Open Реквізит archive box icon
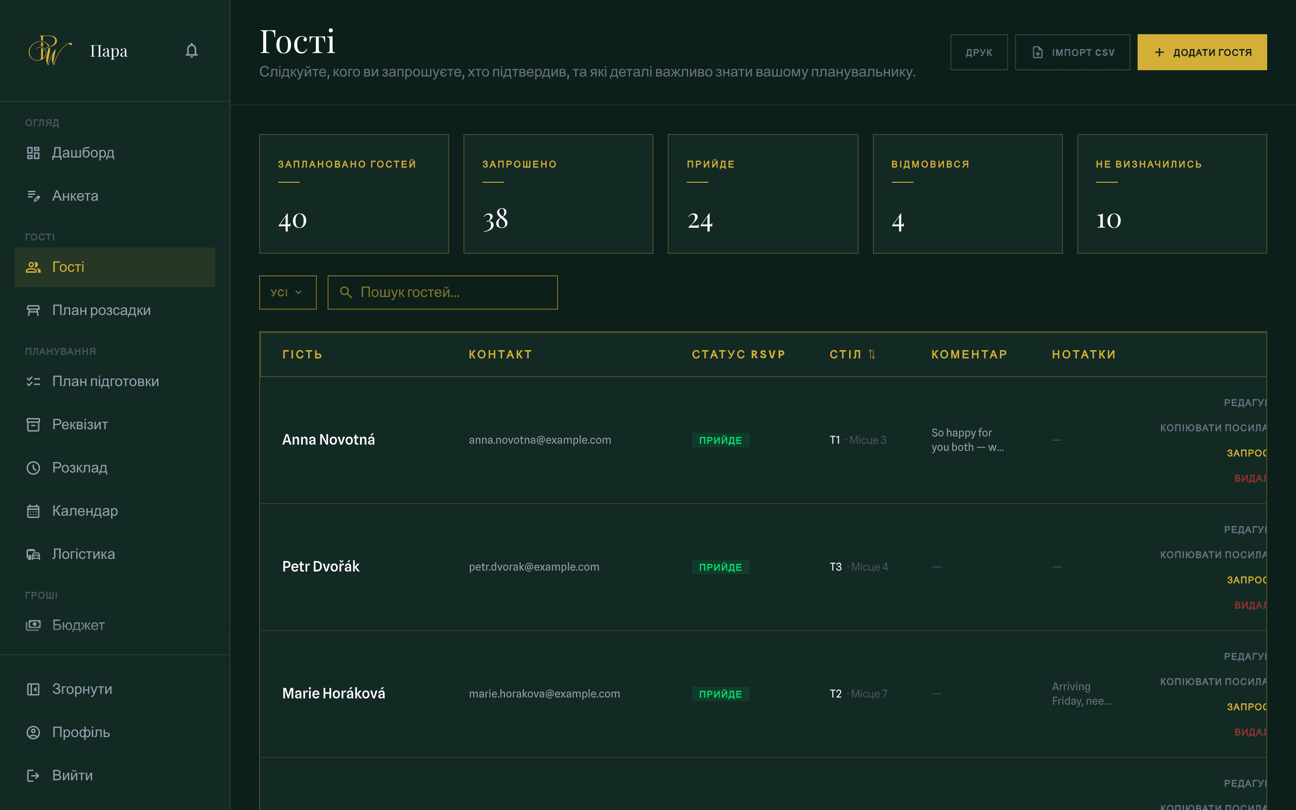 [33, 425]
